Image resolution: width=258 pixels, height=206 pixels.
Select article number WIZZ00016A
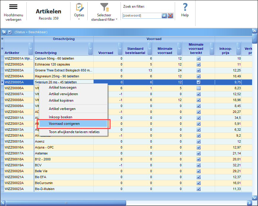19,147
